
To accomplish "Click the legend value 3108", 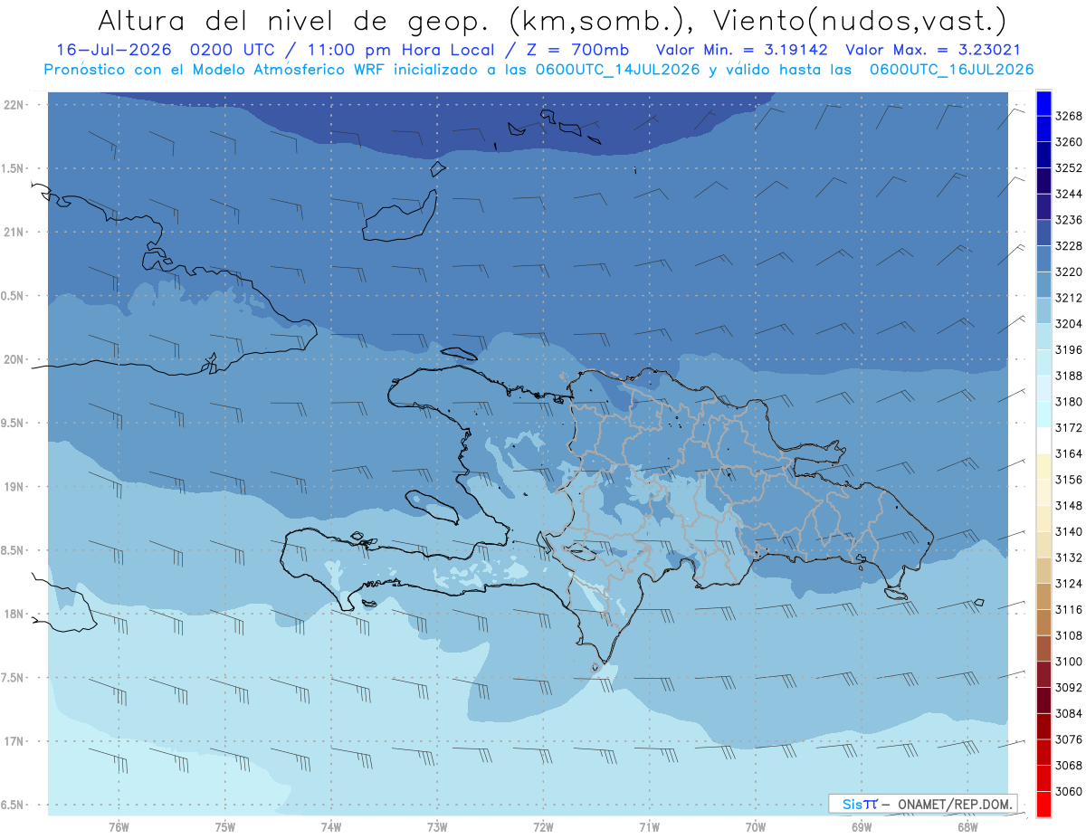I will pyautogui.click(x=1068, y=635).
